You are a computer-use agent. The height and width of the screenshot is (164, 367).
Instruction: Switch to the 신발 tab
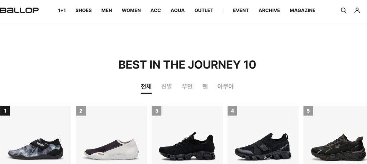pyautogui.click(x=167, y=86)
